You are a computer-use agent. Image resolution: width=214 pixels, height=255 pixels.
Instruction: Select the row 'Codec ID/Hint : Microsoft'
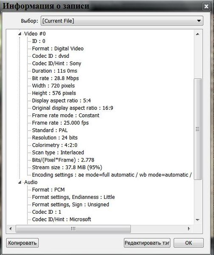coord(62,219)
